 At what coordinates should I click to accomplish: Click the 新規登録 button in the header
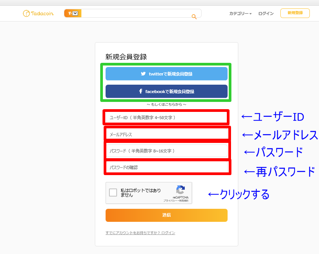[295, 13]
